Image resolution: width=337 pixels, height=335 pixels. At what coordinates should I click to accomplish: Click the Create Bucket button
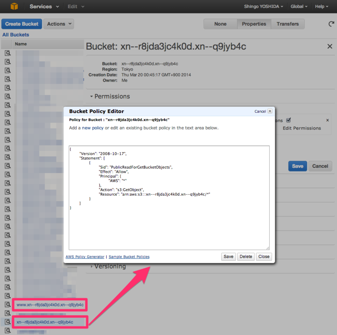(x=22, y=24)
